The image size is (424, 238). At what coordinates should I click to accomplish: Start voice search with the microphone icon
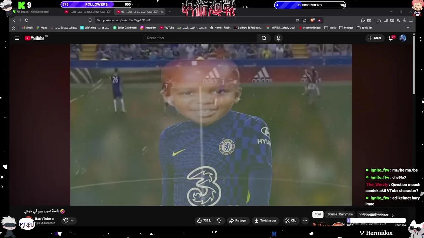point(278,38)
